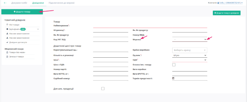Click the Вага НЕТТО, кг field

(x=111, y=74)
